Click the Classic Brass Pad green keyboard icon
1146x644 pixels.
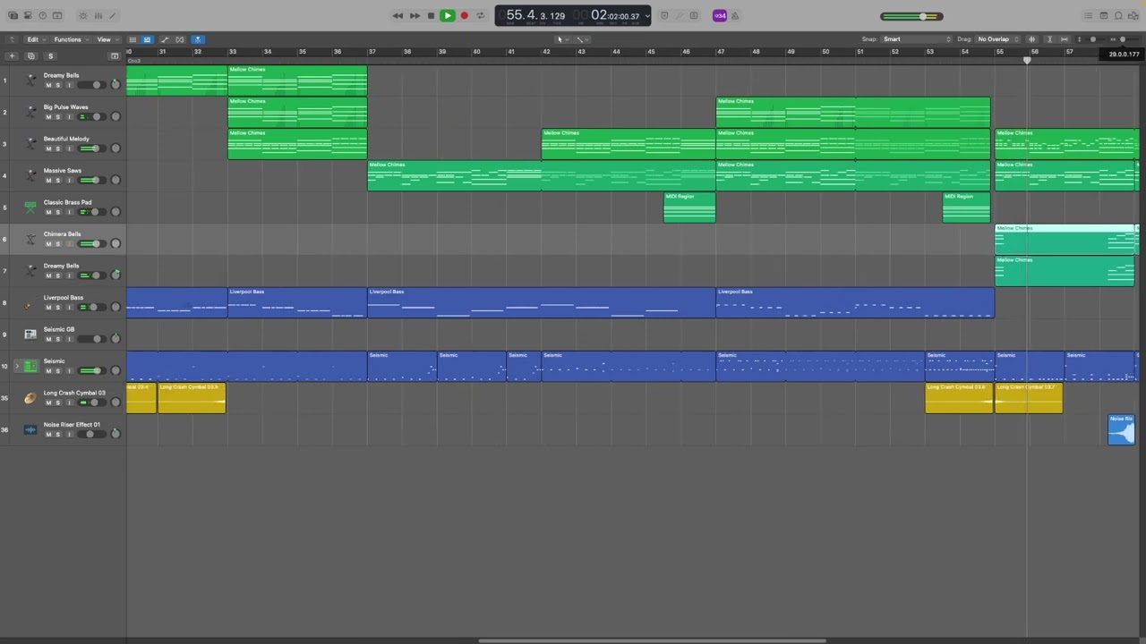click(30, 208)
